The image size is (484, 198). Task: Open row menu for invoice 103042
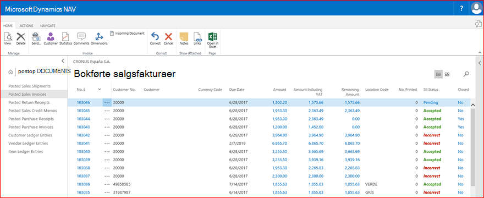[x=107, y=135]
